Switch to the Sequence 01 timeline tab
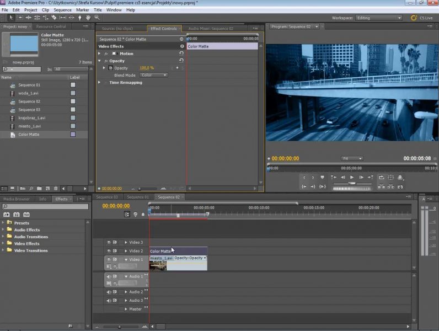This screenshot has height=331, width=439. 138,197
